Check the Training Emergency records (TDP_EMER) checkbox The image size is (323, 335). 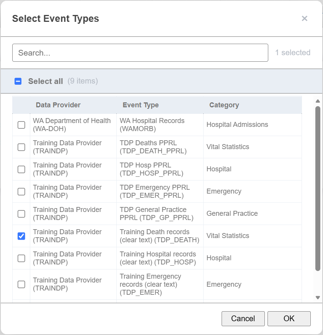tap(21, 284)
